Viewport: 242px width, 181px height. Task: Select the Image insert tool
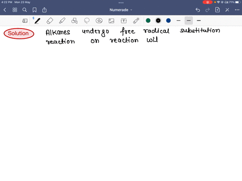coord(111,21)
